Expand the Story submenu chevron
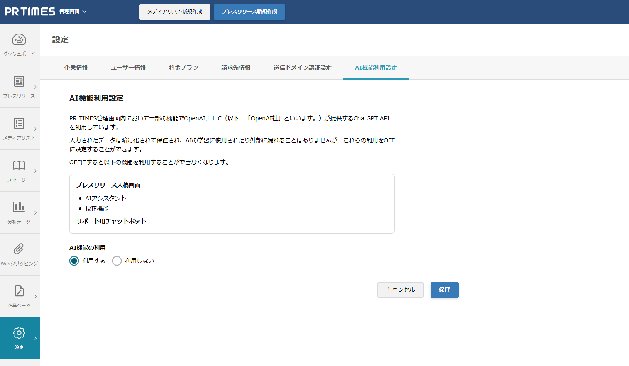 pos(36,171)
